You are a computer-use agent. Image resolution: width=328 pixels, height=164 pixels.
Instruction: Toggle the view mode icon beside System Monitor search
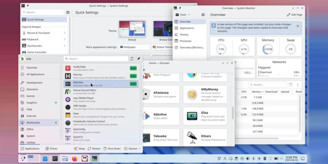(290, 85)
